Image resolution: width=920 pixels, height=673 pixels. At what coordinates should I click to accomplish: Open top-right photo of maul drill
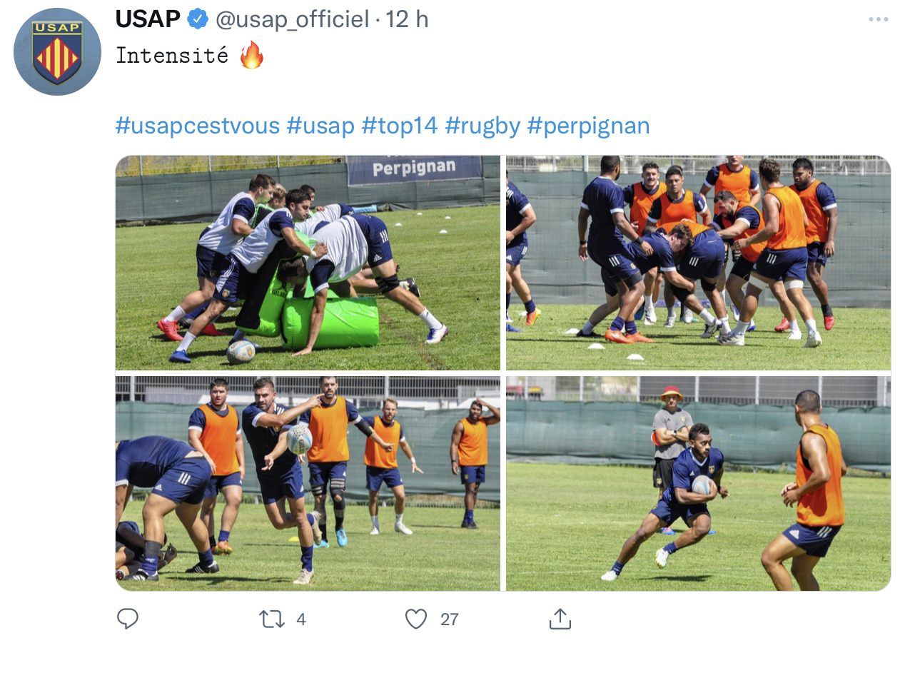click(698, 263)
